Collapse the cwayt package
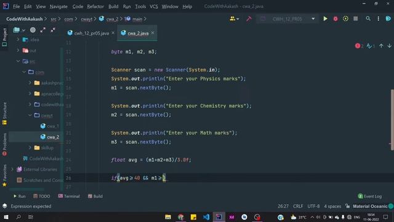The height and width of the screenshot is (222, 394). (30, 115)
